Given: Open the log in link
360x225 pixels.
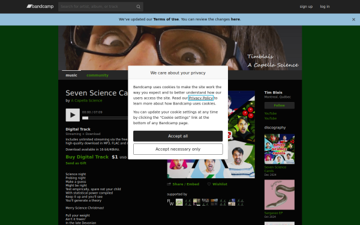Looking at the screenshot, I should point(325,7).
